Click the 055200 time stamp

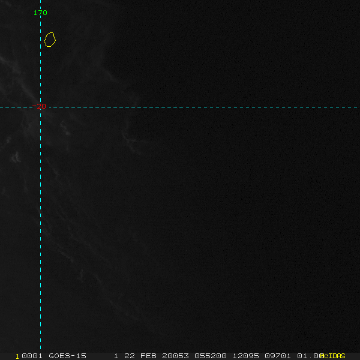coord(211,356)
